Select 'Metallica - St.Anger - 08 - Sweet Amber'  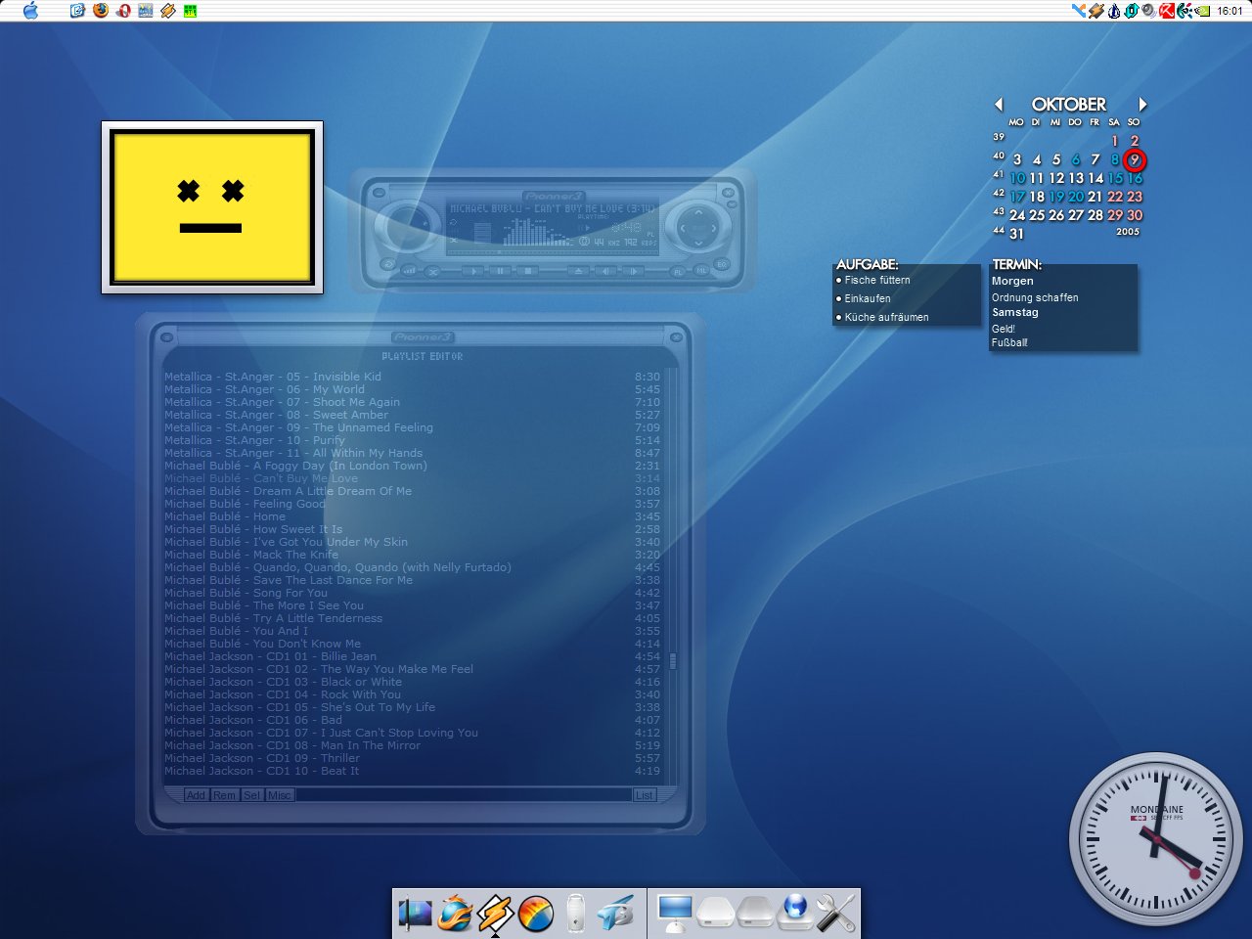pos(412,415)
